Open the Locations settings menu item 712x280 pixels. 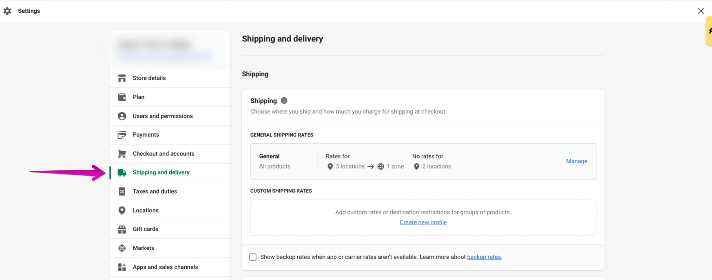(x=146, y=210)
